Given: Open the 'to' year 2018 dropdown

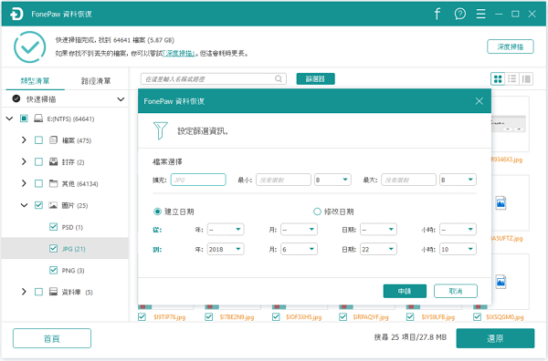Looking at the screenshot, I should click(226, 249).
